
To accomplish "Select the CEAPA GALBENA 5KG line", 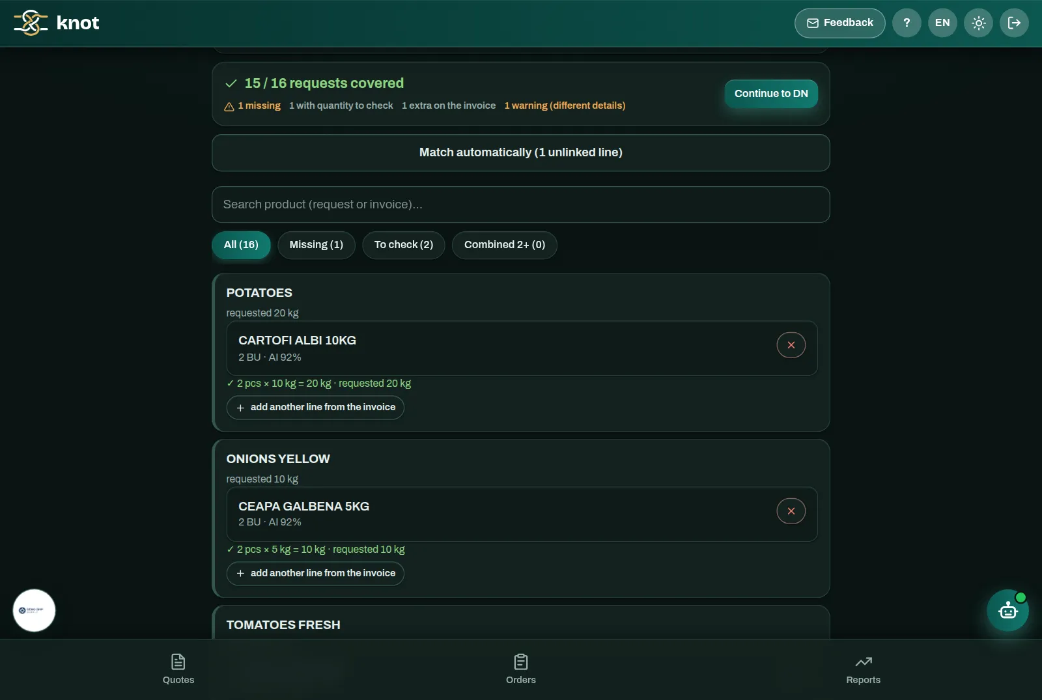I will coord(522,514).
